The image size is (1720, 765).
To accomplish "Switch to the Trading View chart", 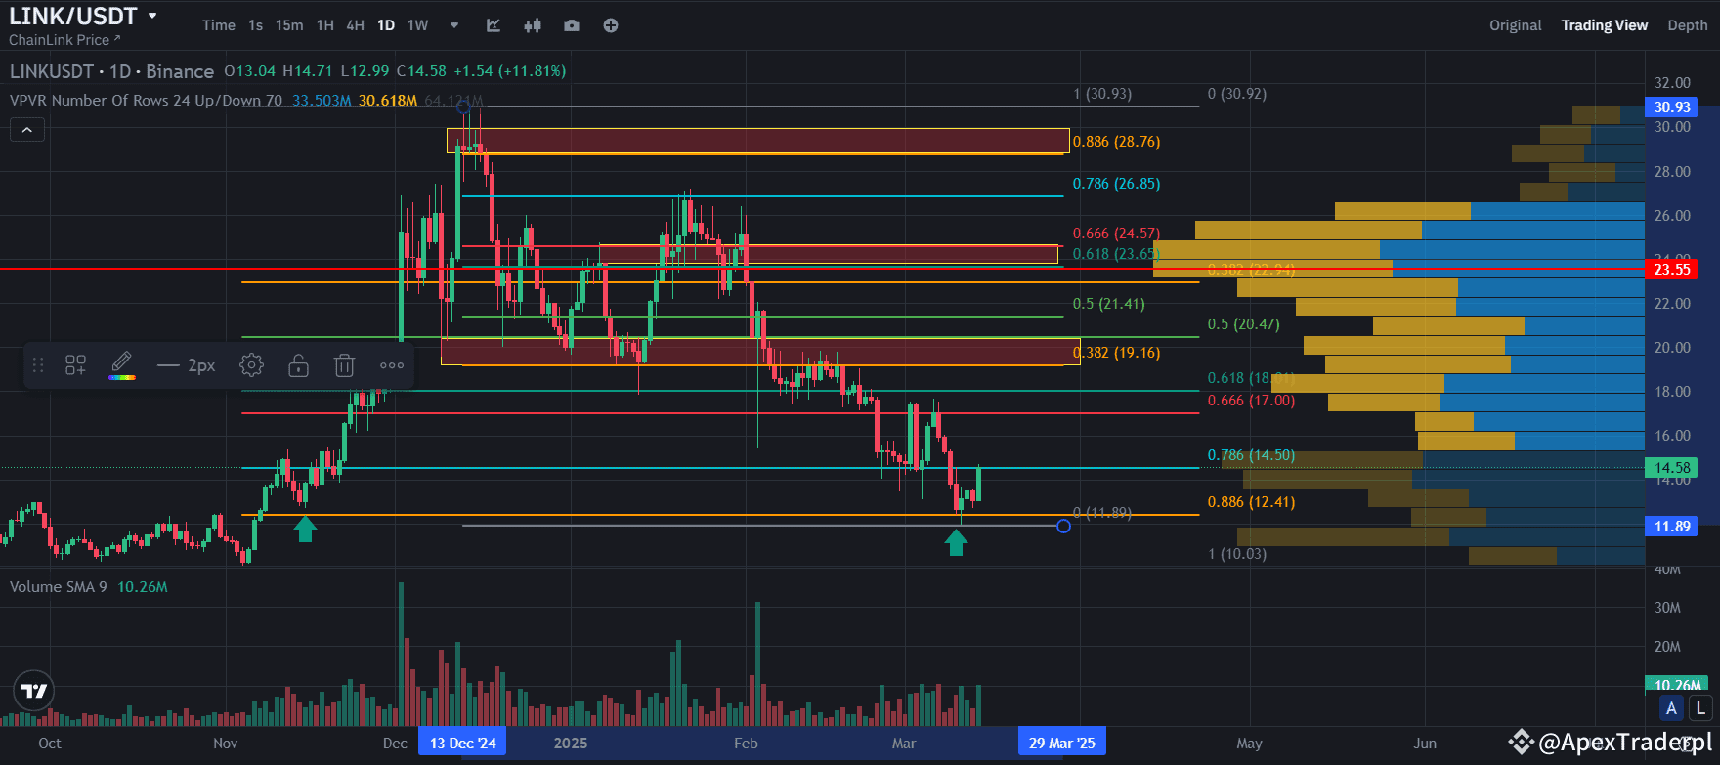I will (1604, 25).
